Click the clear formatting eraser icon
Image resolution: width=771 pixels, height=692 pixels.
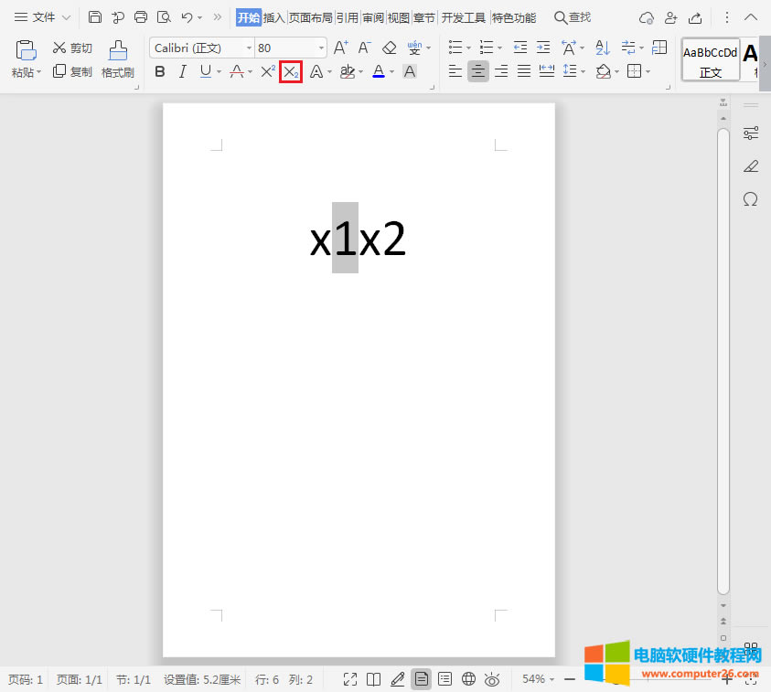(390, 48)
